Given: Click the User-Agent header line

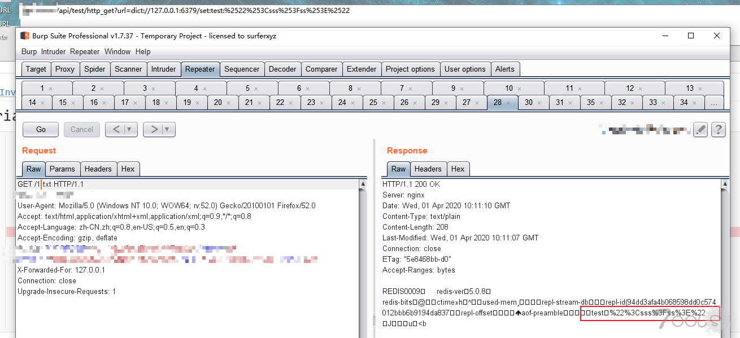Looking at the screenshot, I should click(x=167, y=206).
